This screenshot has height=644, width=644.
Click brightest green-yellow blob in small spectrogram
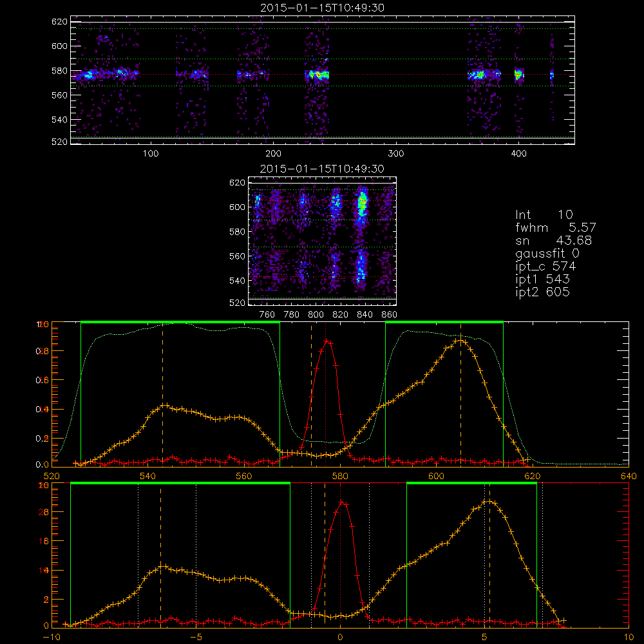pyautogui.click(x=362, y=203)
